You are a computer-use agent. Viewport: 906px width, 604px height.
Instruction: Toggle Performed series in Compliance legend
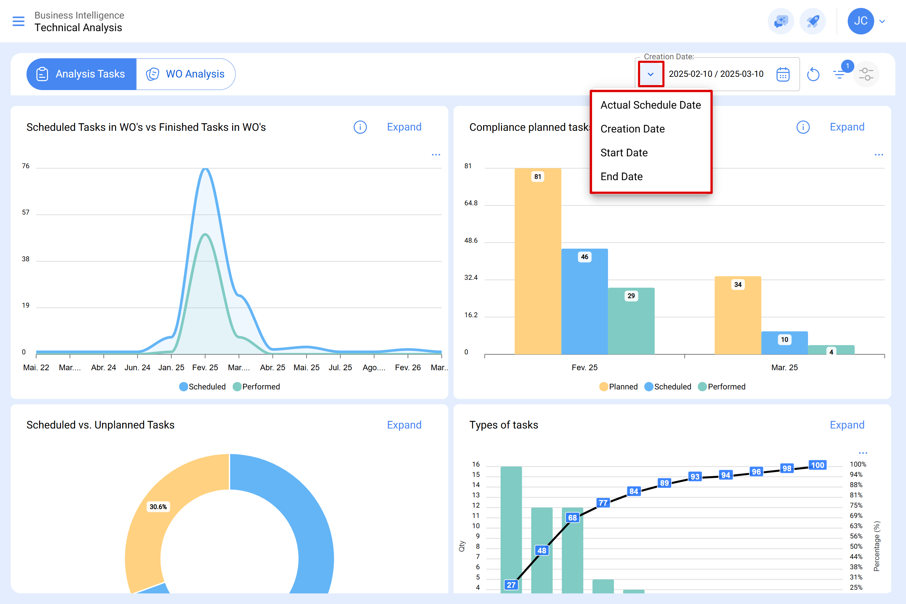point(722,387)
